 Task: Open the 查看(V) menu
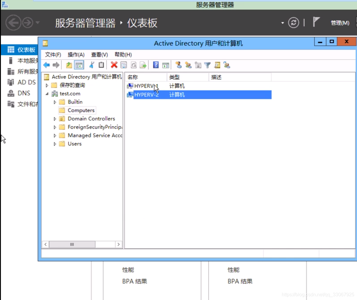[99, 55]
